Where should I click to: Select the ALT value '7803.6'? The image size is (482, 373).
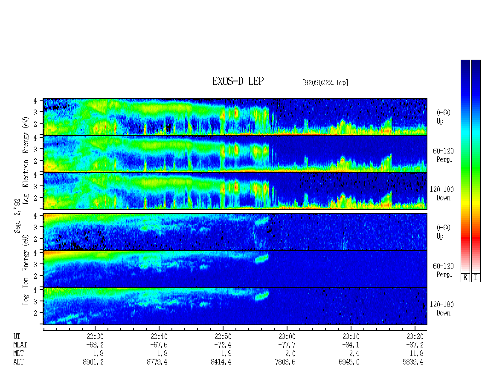[x=285, y=362]
